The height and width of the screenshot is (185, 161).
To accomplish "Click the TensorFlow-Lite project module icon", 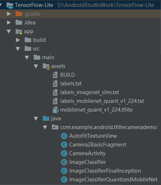I will tap(10, 5).
